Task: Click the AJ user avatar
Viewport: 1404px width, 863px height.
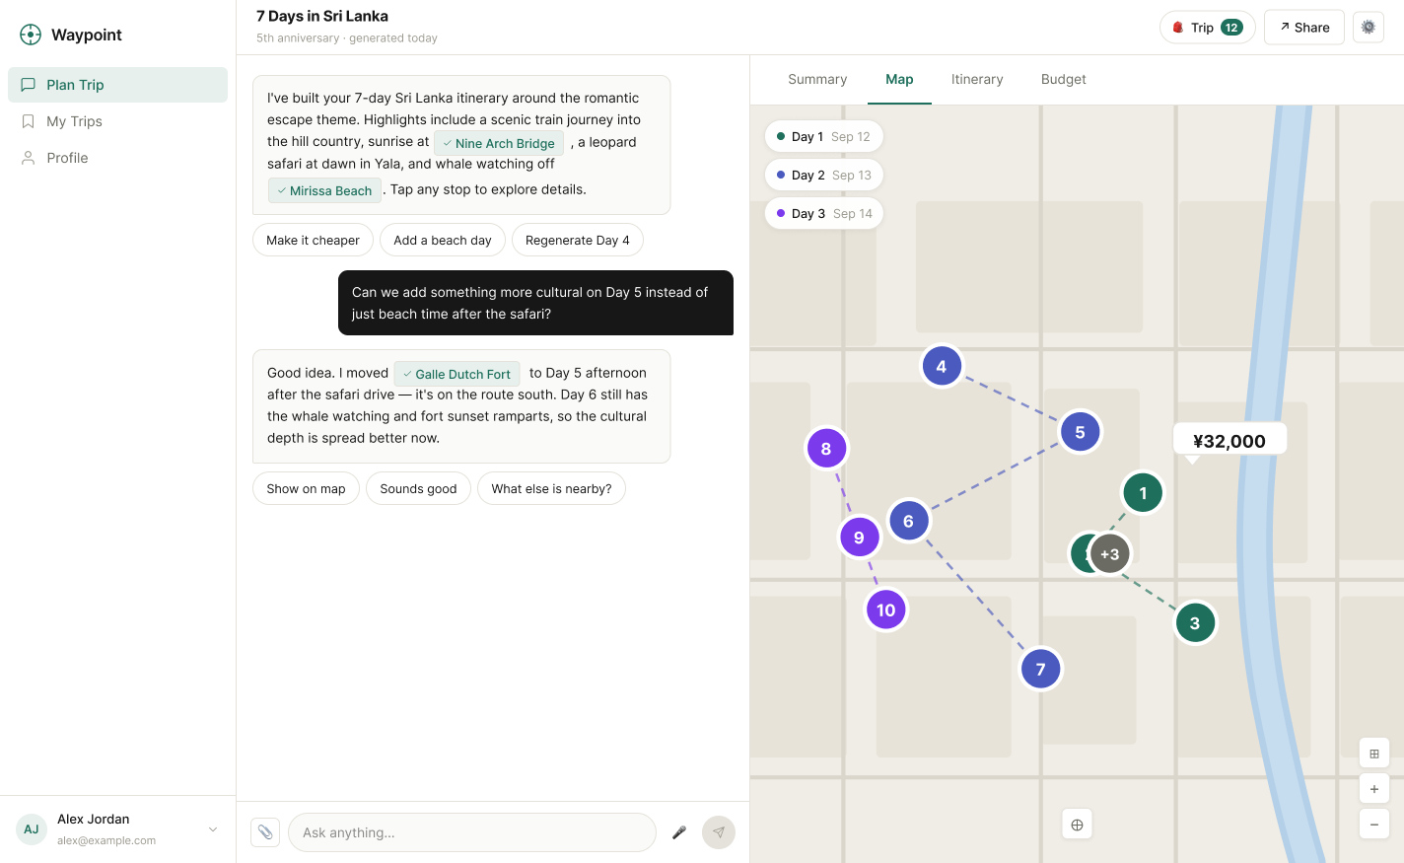Action: coord(32,829)
